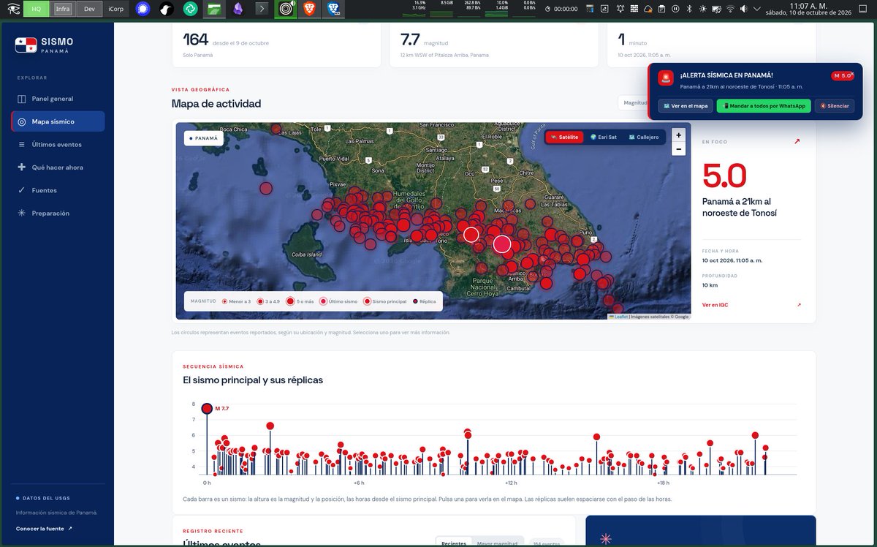Open the clock and date display
This screenshot has height=547, width=877.
pos(808,9)
